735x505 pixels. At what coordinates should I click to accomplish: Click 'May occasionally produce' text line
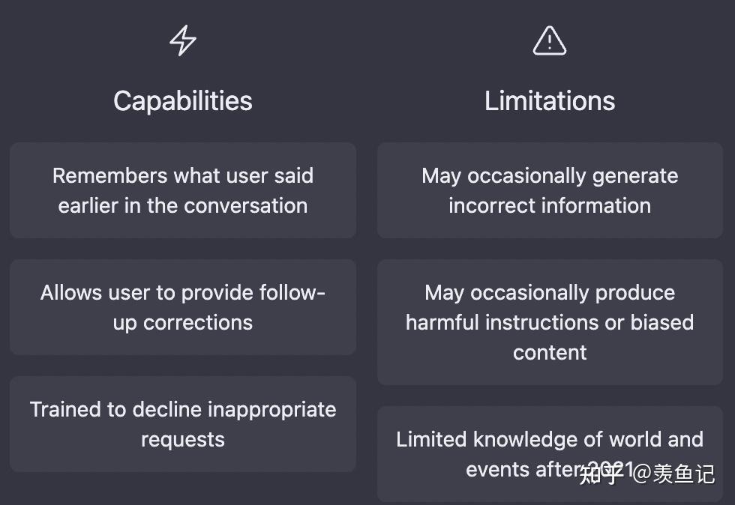pos(549,293)
